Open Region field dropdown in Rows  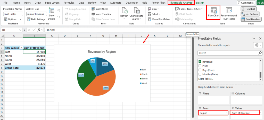pos(226,113)
